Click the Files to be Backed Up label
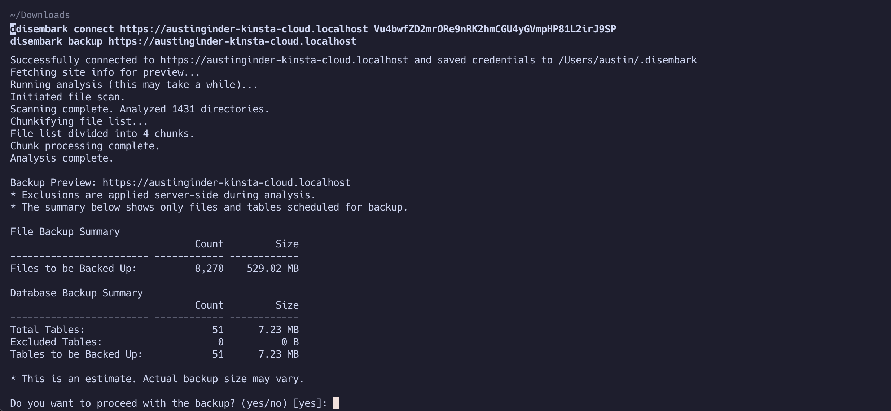The image size is (891, 411). pyautogui.click(x=73, y=269)
